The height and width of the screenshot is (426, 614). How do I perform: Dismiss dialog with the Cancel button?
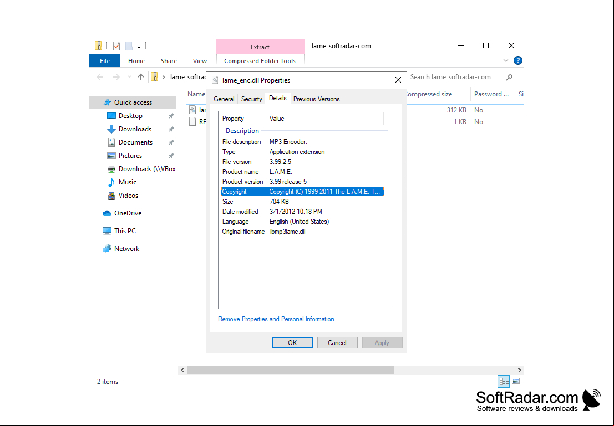[337, 343]
